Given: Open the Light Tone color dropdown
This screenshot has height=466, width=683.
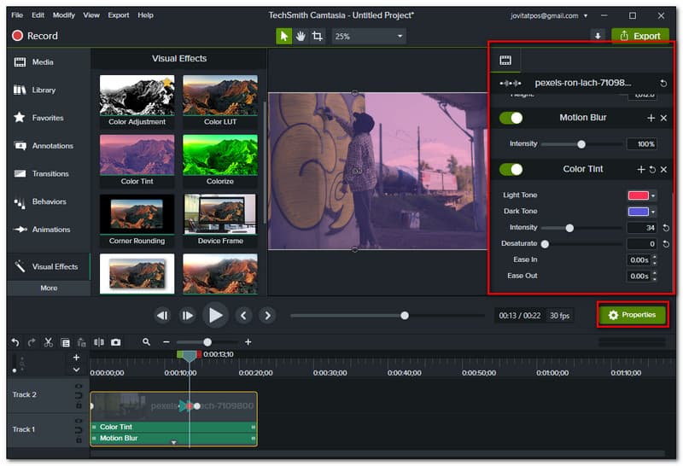Looking at the screenshot, I should pos(653,195).
